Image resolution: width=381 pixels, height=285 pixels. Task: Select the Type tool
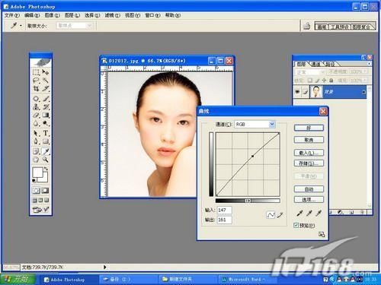[x=46, y=133]
